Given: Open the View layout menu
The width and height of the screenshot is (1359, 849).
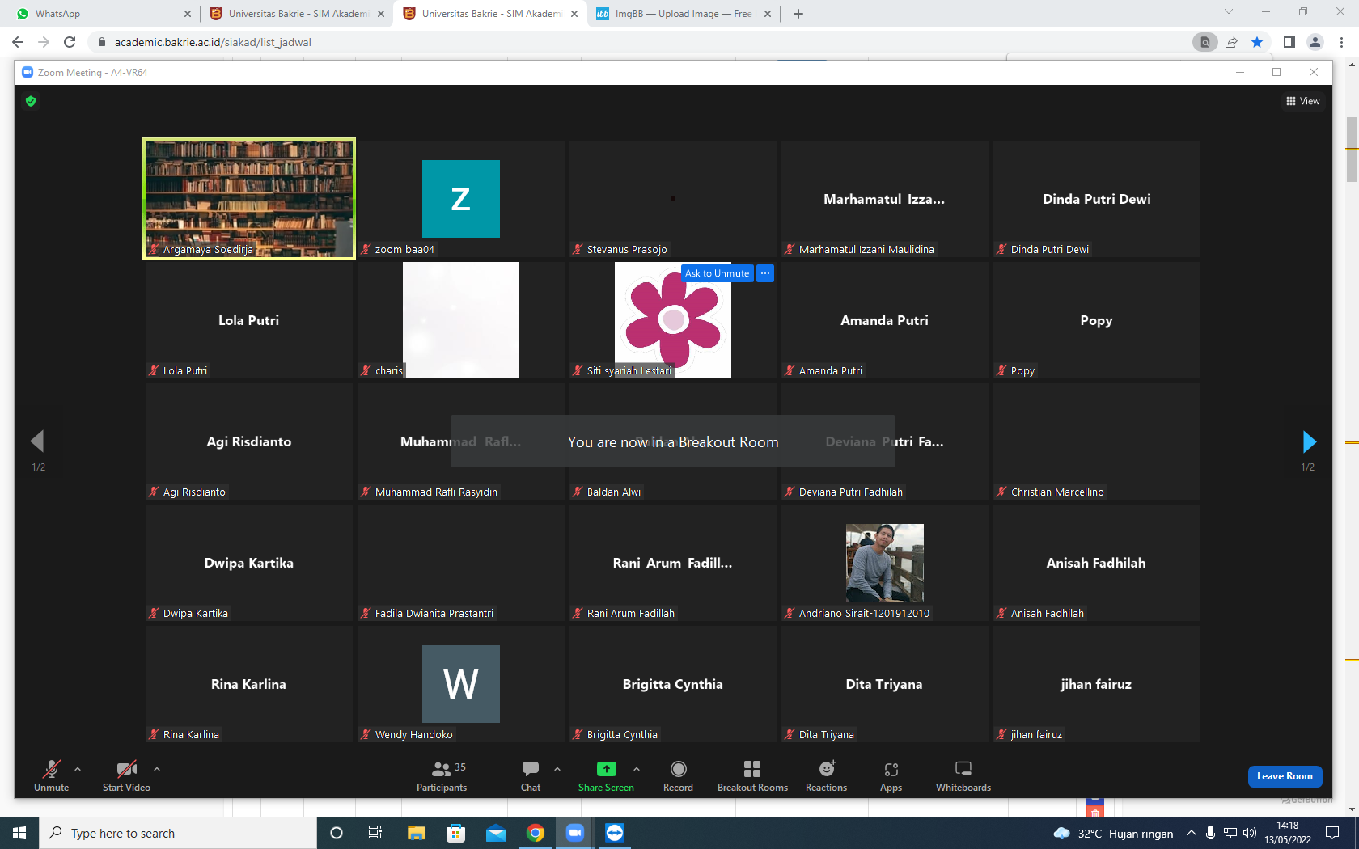Looking at the screenshot, I should pos(1302,101).
